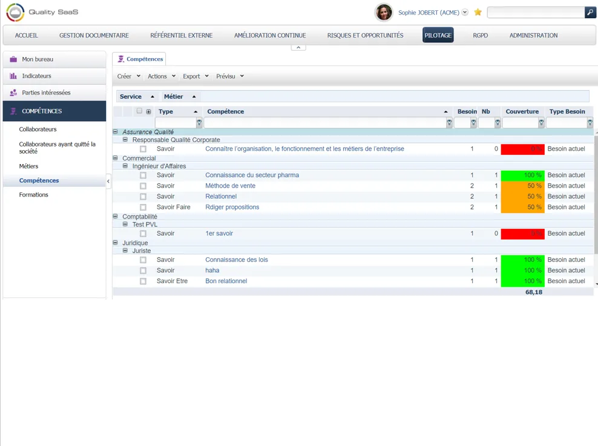598x446 pixels.
Task: Open the Créer dropdown
Action: tap(129, 76)
